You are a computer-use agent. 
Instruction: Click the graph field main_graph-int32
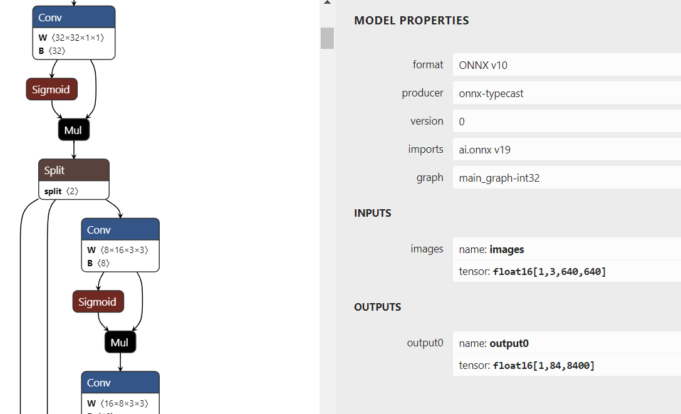566,178
